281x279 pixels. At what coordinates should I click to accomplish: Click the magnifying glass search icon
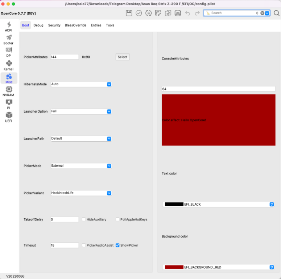276,13
